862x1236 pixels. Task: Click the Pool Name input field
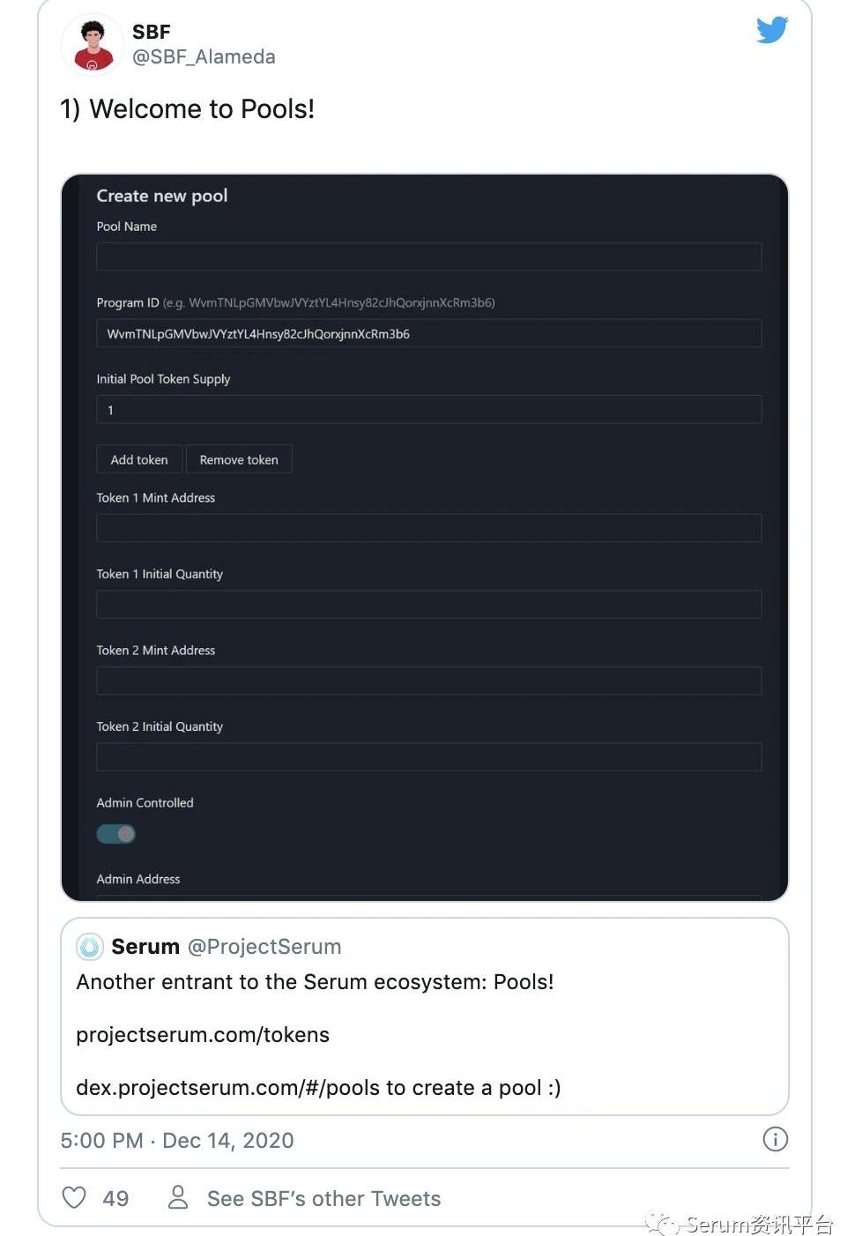[428, 257]
